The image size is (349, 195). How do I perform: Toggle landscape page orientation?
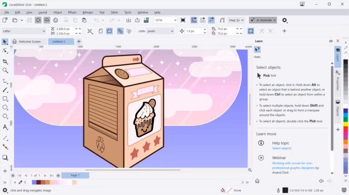(x=109, y=31)
